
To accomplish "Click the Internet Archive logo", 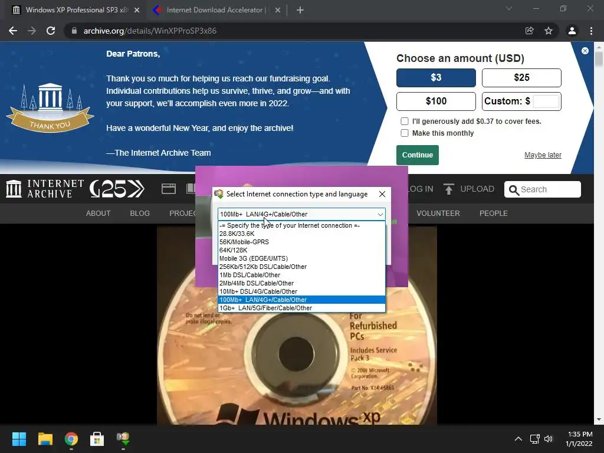I will 45,189.
